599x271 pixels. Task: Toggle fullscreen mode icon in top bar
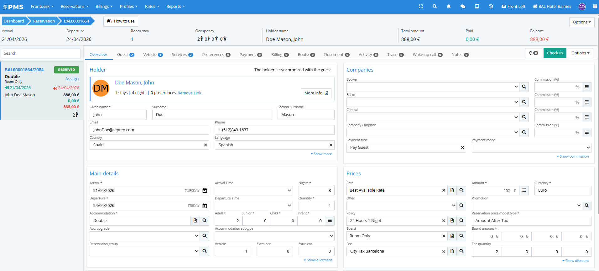421,6
